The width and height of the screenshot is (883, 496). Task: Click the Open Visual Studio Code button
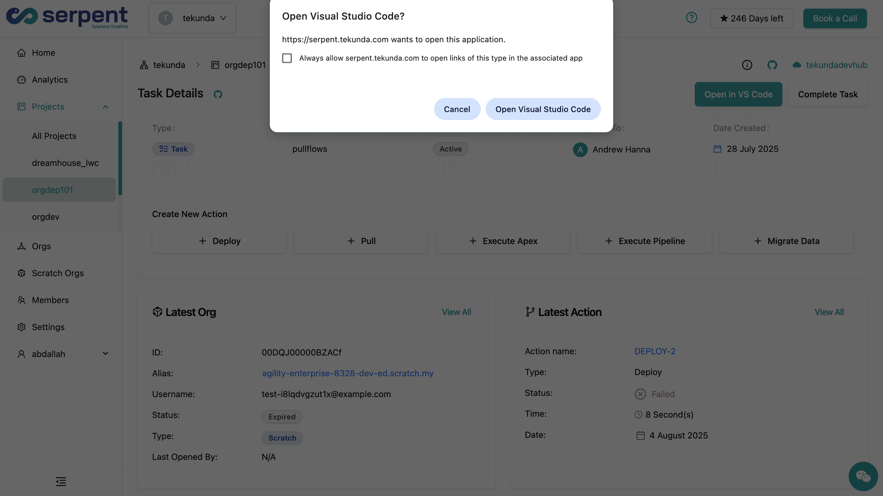click(x=543, y=109)
